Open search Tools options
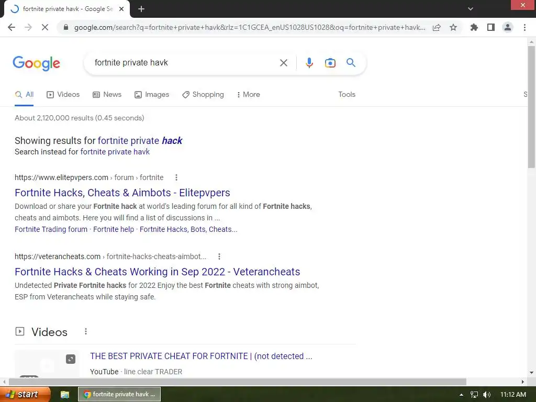 pyautogui.click(x=347, y=95)
